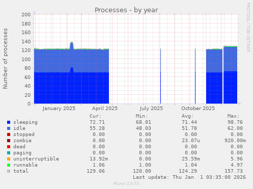Click the 'January 2025' x-axis label

tap(59, 109)
